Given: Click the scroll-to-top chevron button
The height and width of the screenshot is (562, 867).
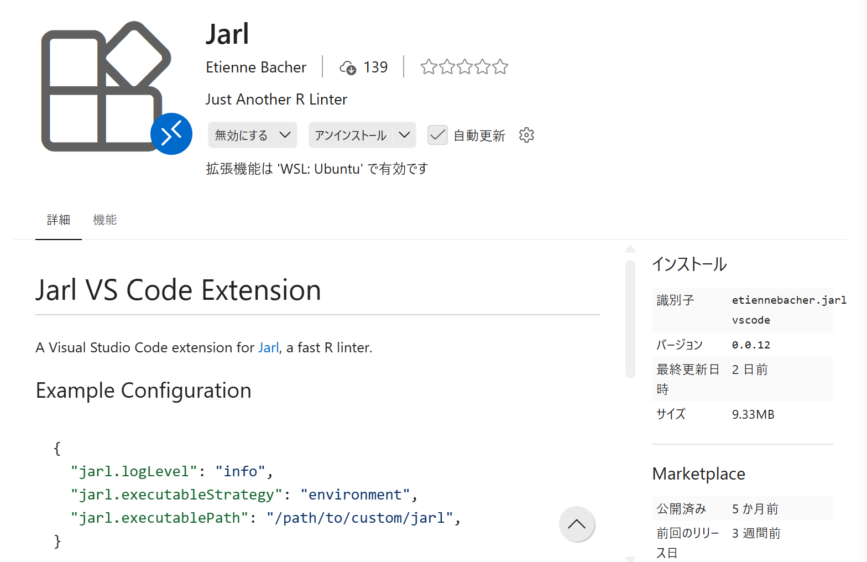Looking at the screenshot, I should [x=576, y=524].
